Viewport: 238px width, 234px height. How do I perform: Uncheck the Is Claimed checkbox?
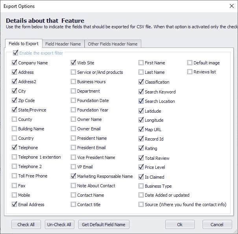pos(141,177)
